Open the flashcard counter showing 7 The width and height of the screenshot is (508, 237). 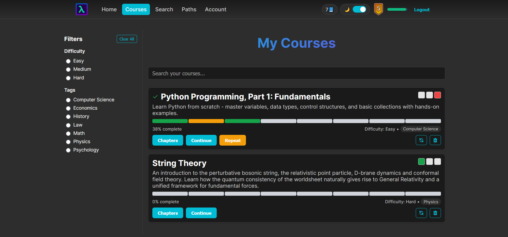point(329,9)
